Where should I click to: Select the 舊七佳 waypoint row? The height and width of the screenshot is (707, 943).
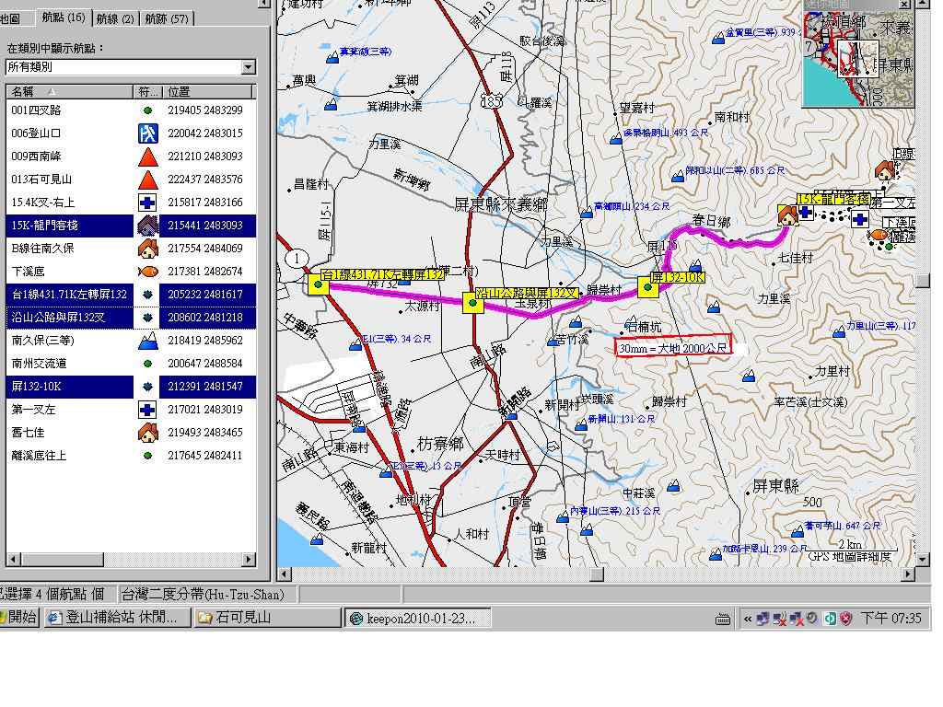(x=69, y=433)
